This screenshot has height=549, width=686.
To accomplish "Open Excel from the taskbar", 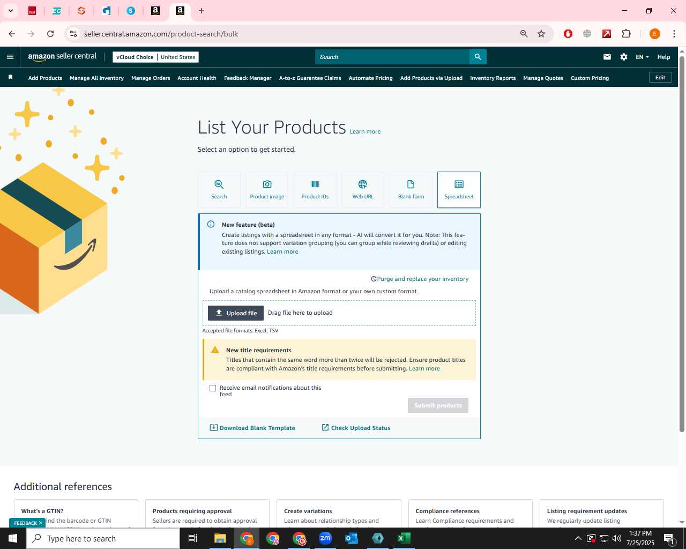I will point(404,538).
